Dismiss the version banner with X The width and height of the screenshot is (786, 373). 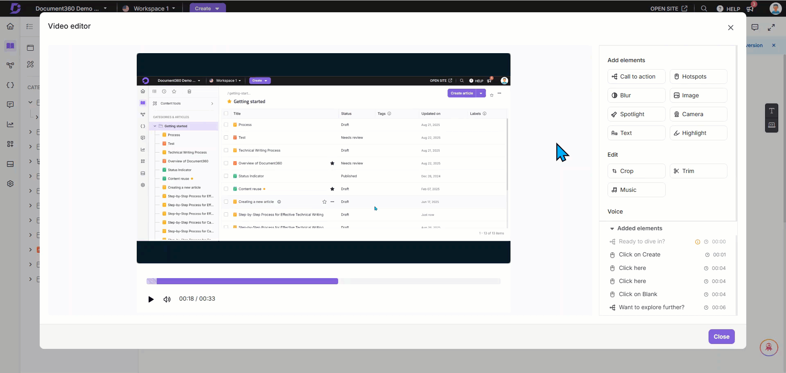pos(774,45)
